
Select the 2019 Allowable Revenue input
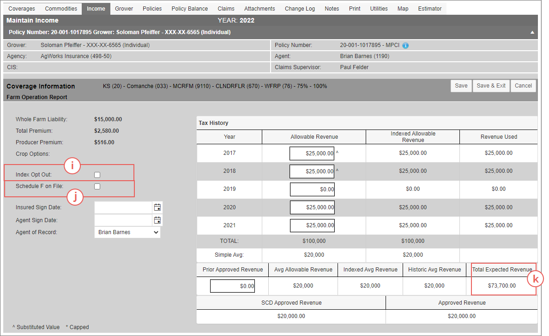[312, 189]
